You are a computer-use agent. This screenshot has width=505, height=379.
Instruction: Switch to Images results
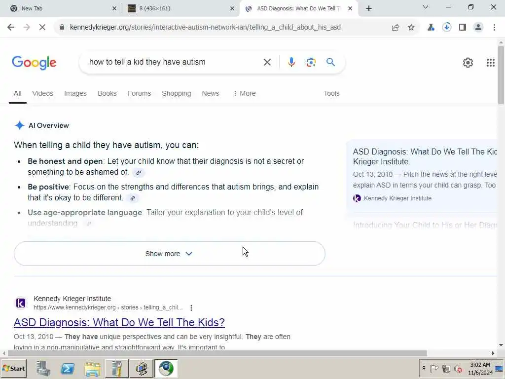(75, 93)
